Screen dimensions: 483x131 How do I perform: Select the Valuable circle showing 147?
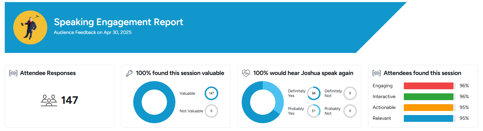211,93
